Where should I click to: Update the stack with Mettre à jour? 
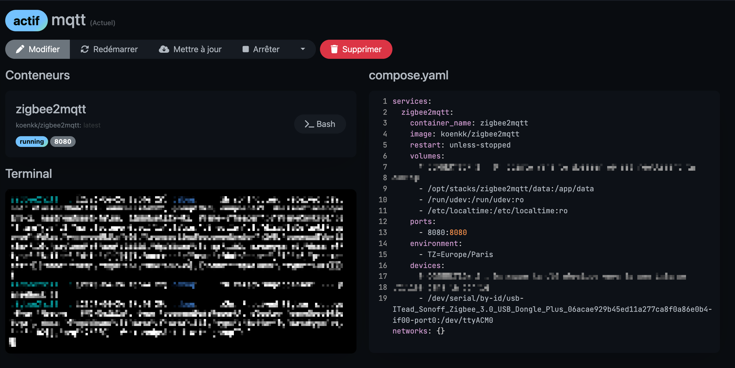[190, 49]
